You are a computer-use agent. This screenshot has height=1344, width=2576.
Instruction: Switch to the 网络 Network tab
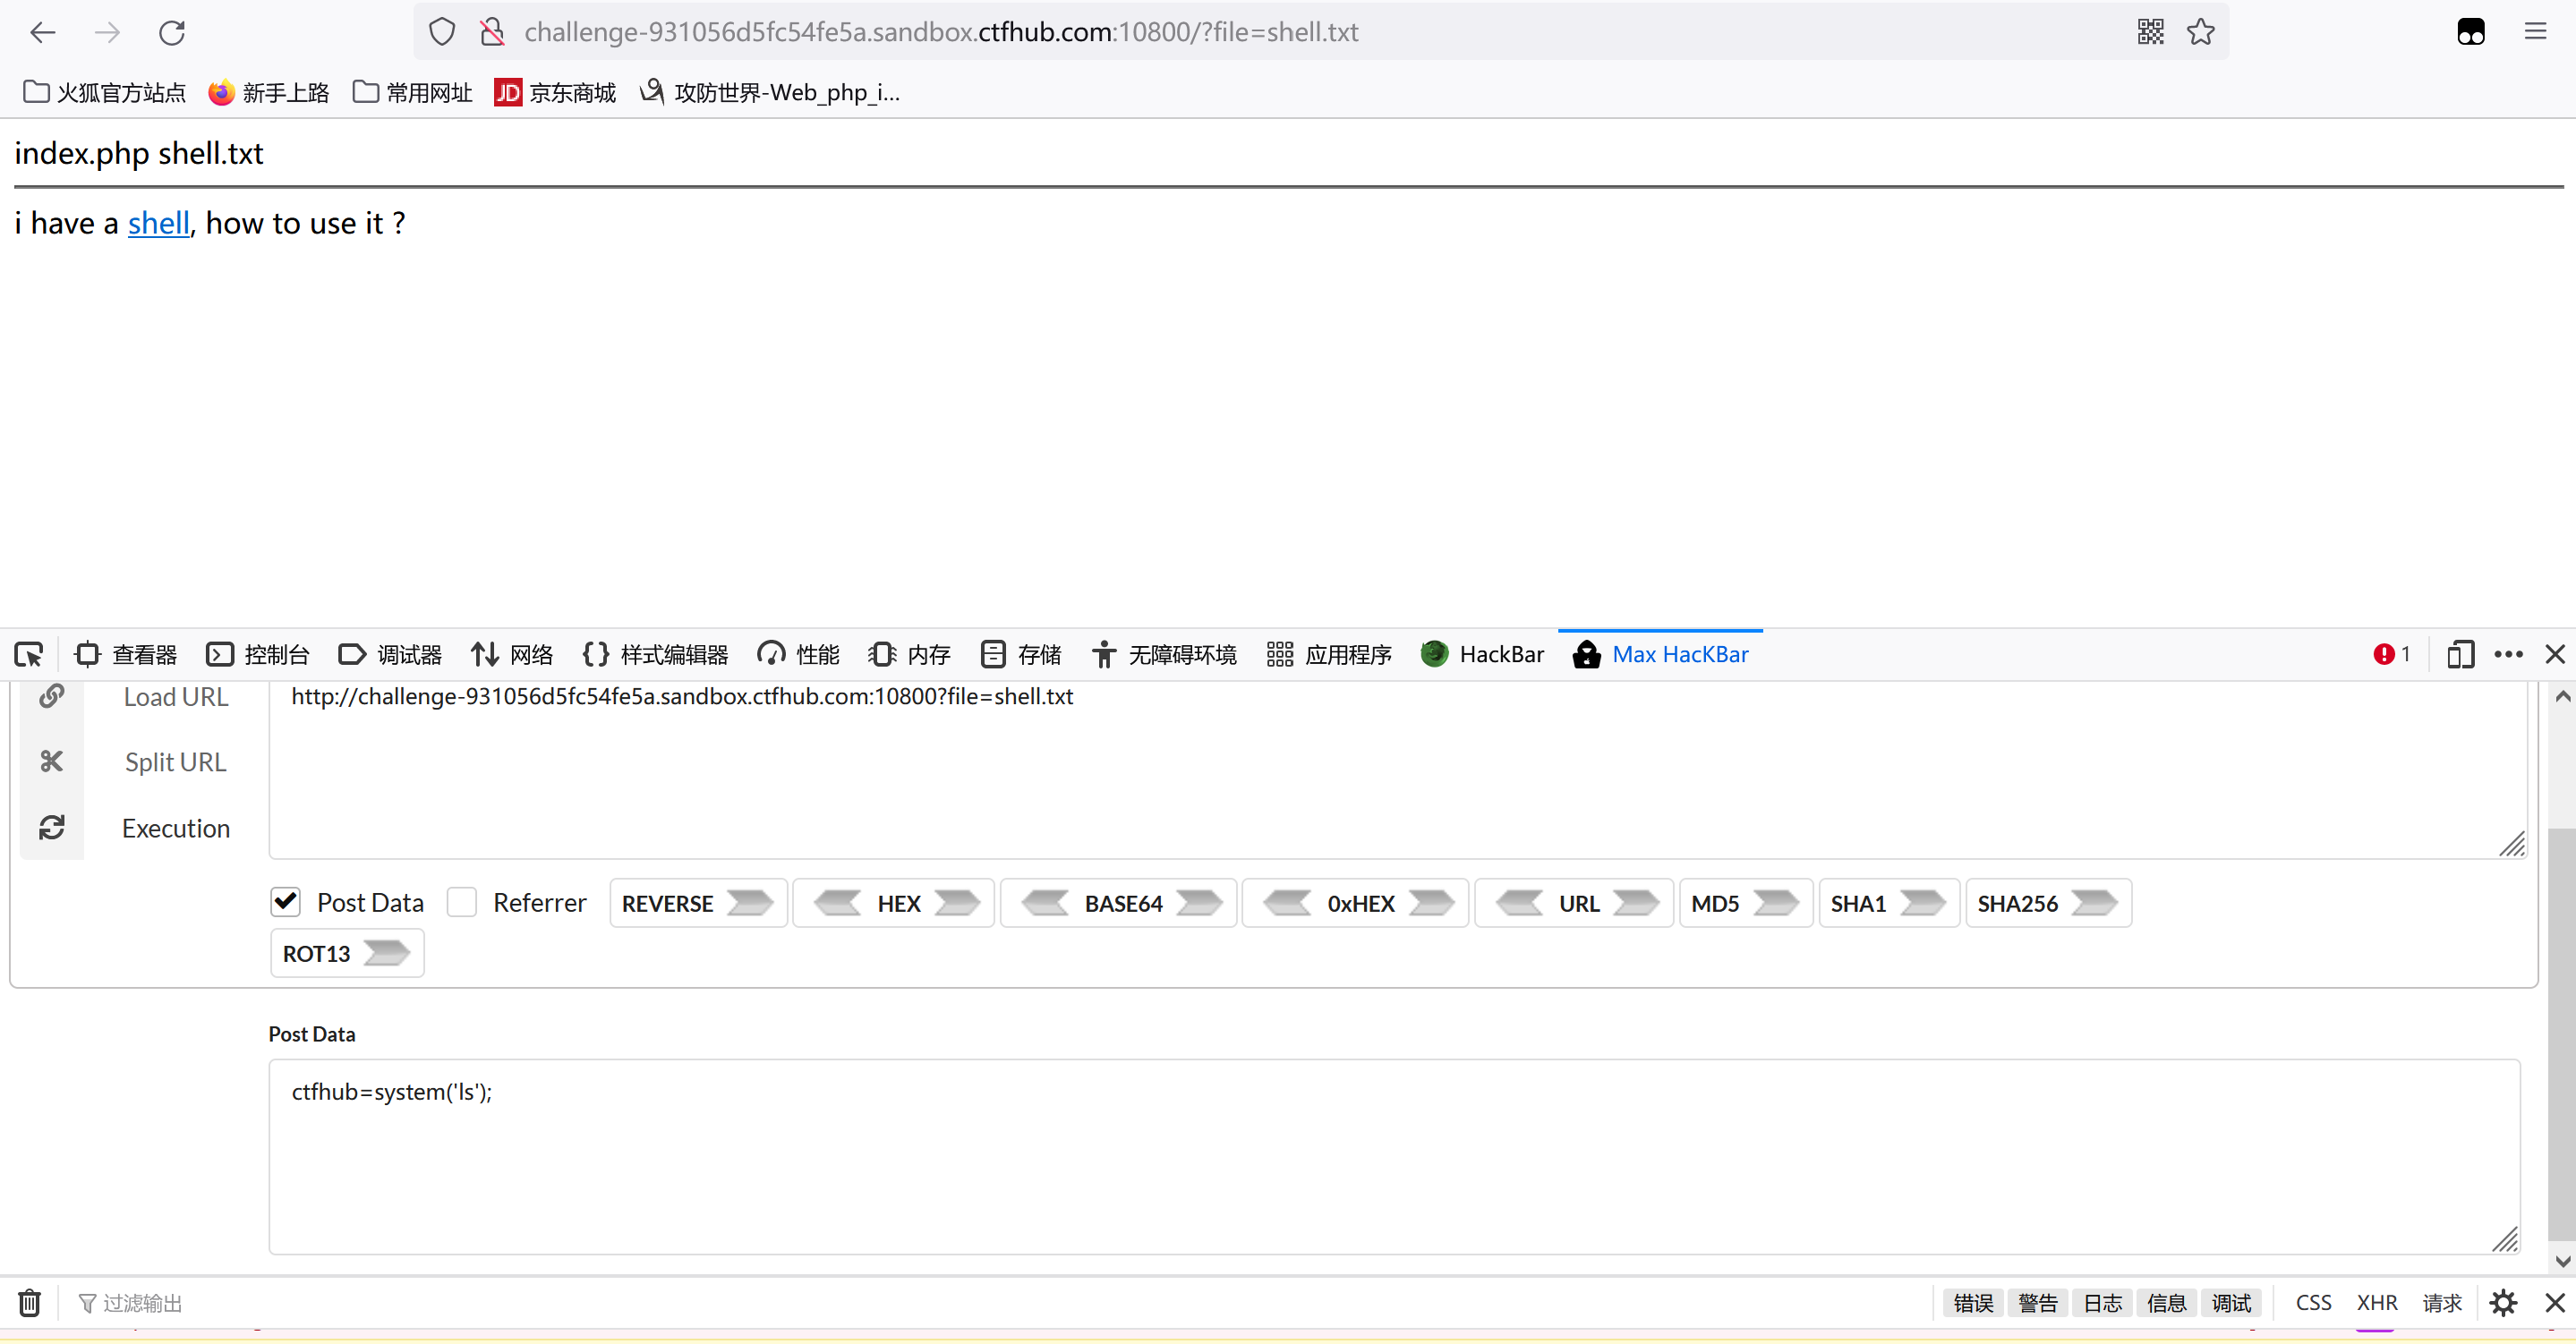click(x=512, y=654)
